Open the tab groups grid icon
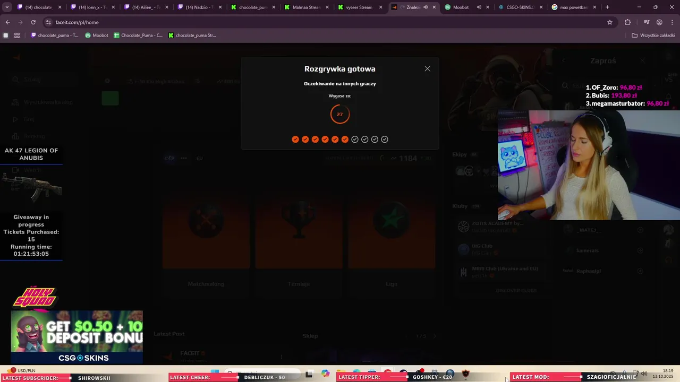Screen dimensions: 680x382 17,36
